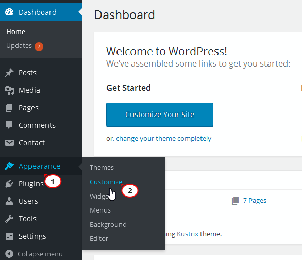The height and width of the screenshot is (260, 302).
Task: Click the Pages stacked-sheets icon
Action: point(9,108)
